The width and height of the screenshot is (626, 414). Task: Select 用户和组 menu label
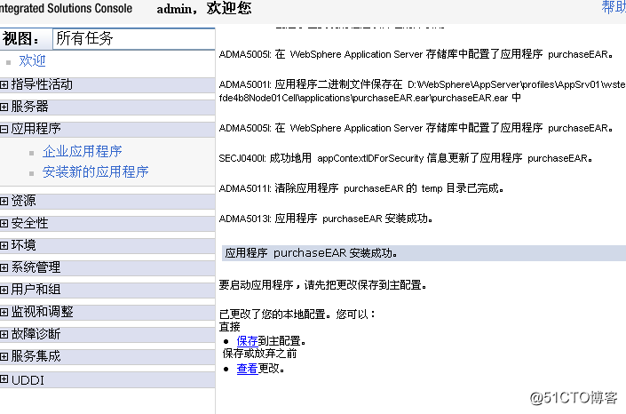[x=36, y=290]
